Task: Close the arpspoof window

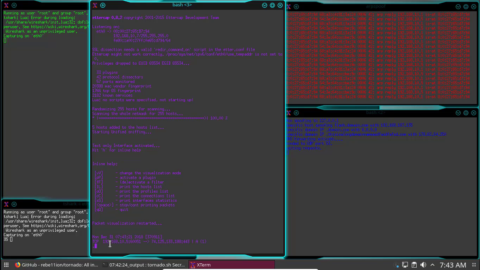Action: pos(474,7)
